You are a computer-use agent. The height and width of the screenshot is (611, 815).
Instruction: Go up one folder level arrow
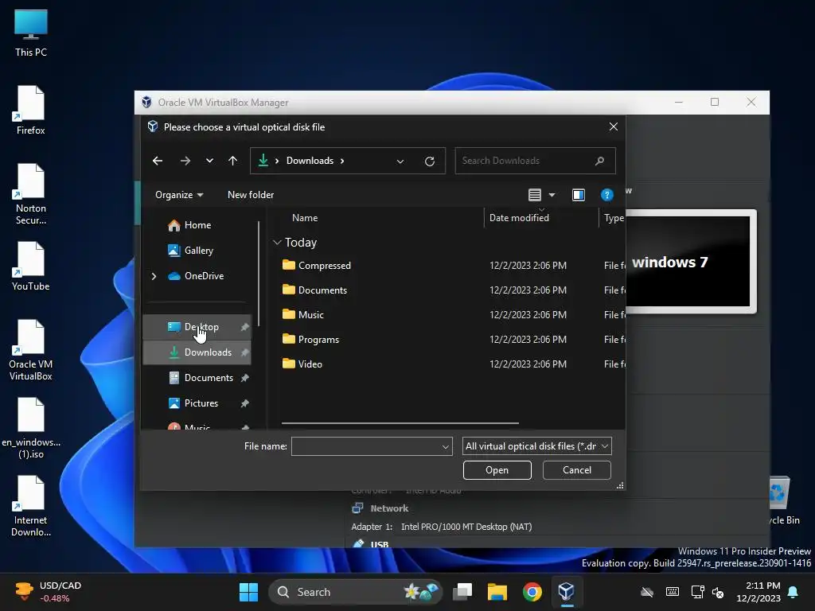click(x=233, y=161)
